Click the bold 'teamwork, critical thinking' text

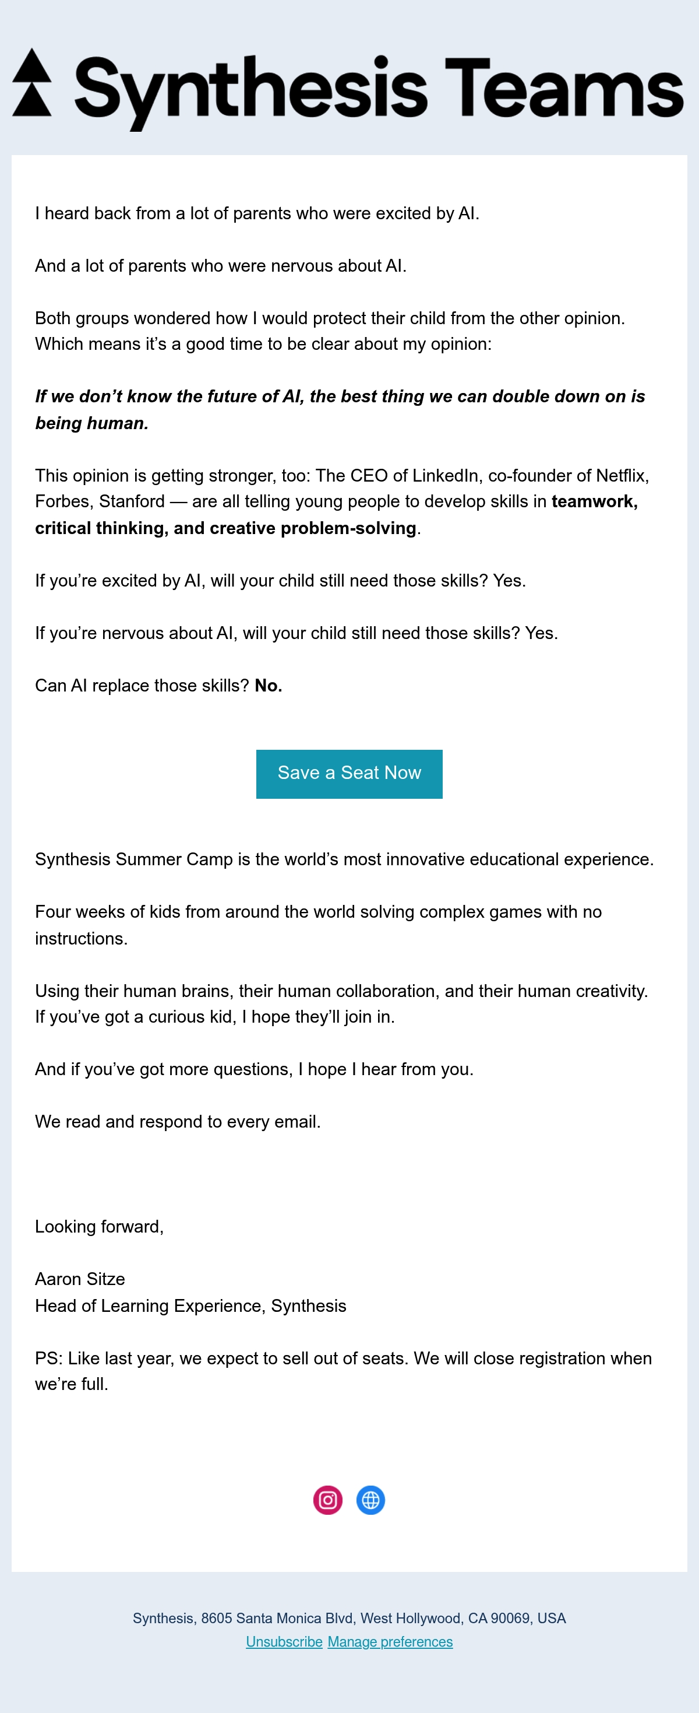[x=336, y=515]
